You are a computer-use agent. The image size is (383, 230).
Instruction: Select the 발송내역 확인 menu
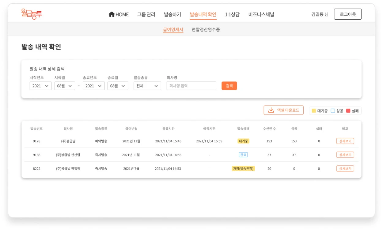[203, 14]
